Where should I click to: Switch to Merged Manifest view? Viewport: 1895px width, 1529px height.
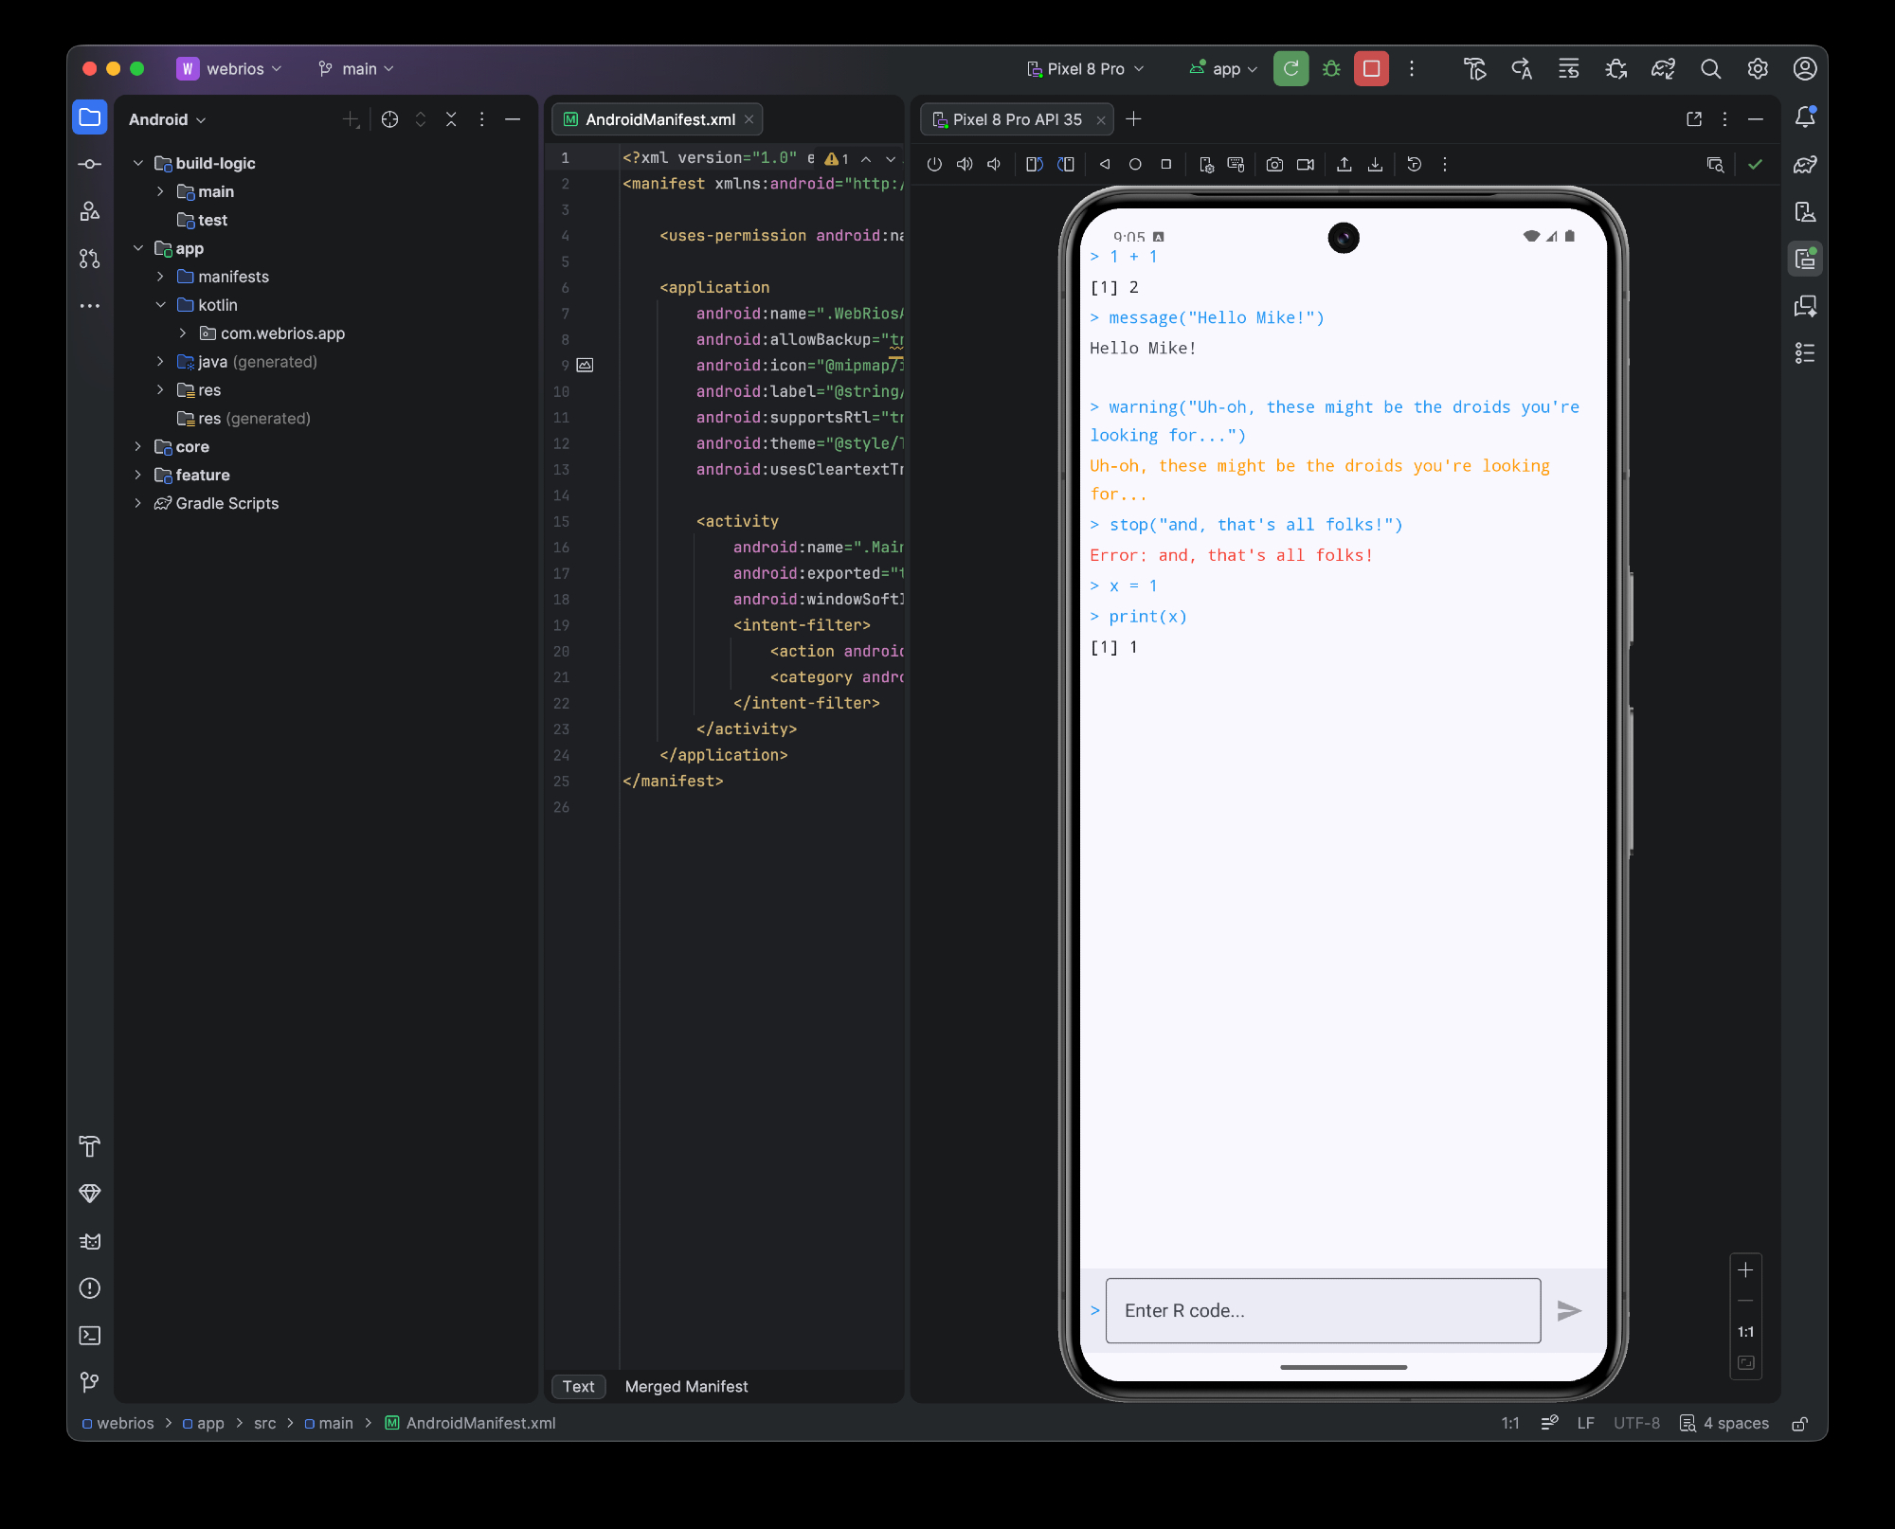click(x=686, y=1387)
